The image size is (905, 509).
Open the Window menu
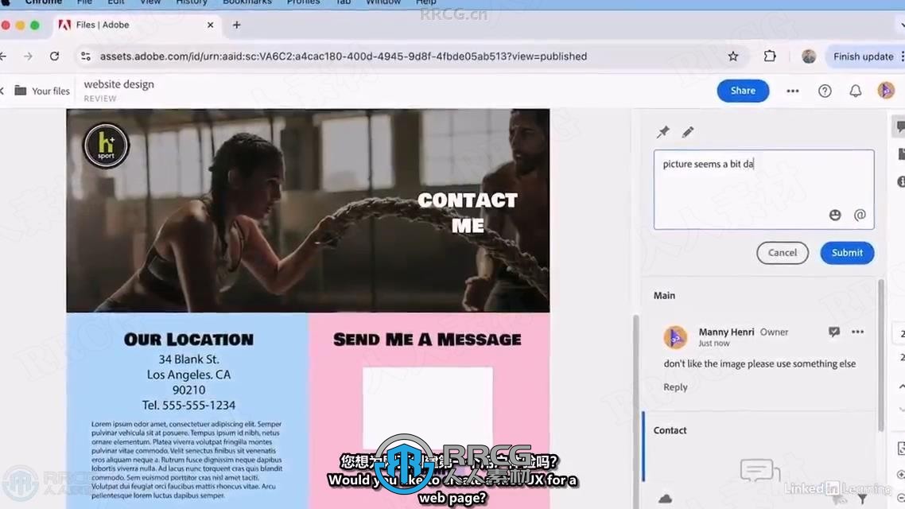[x=383, y=2]
